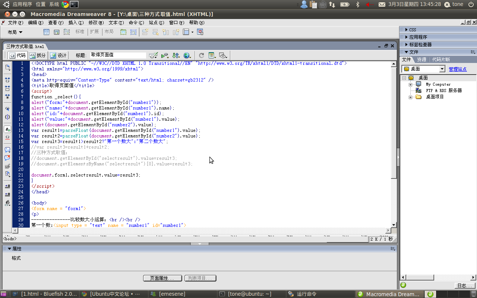Click the Insert Row Below icon
This screenshot has height=298, width=477.
pos(155,32)
